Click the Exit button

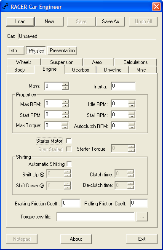tap(142, 239)
